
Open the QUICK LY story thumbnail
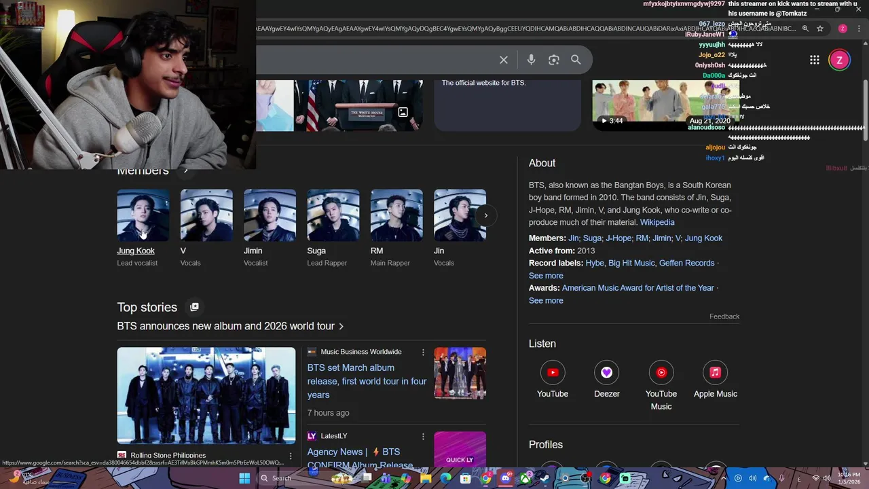click(460, 449)
